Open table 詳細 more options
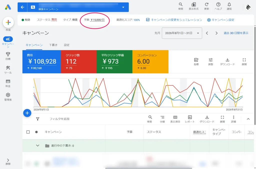The image size is (256, 169). point(234,119)
